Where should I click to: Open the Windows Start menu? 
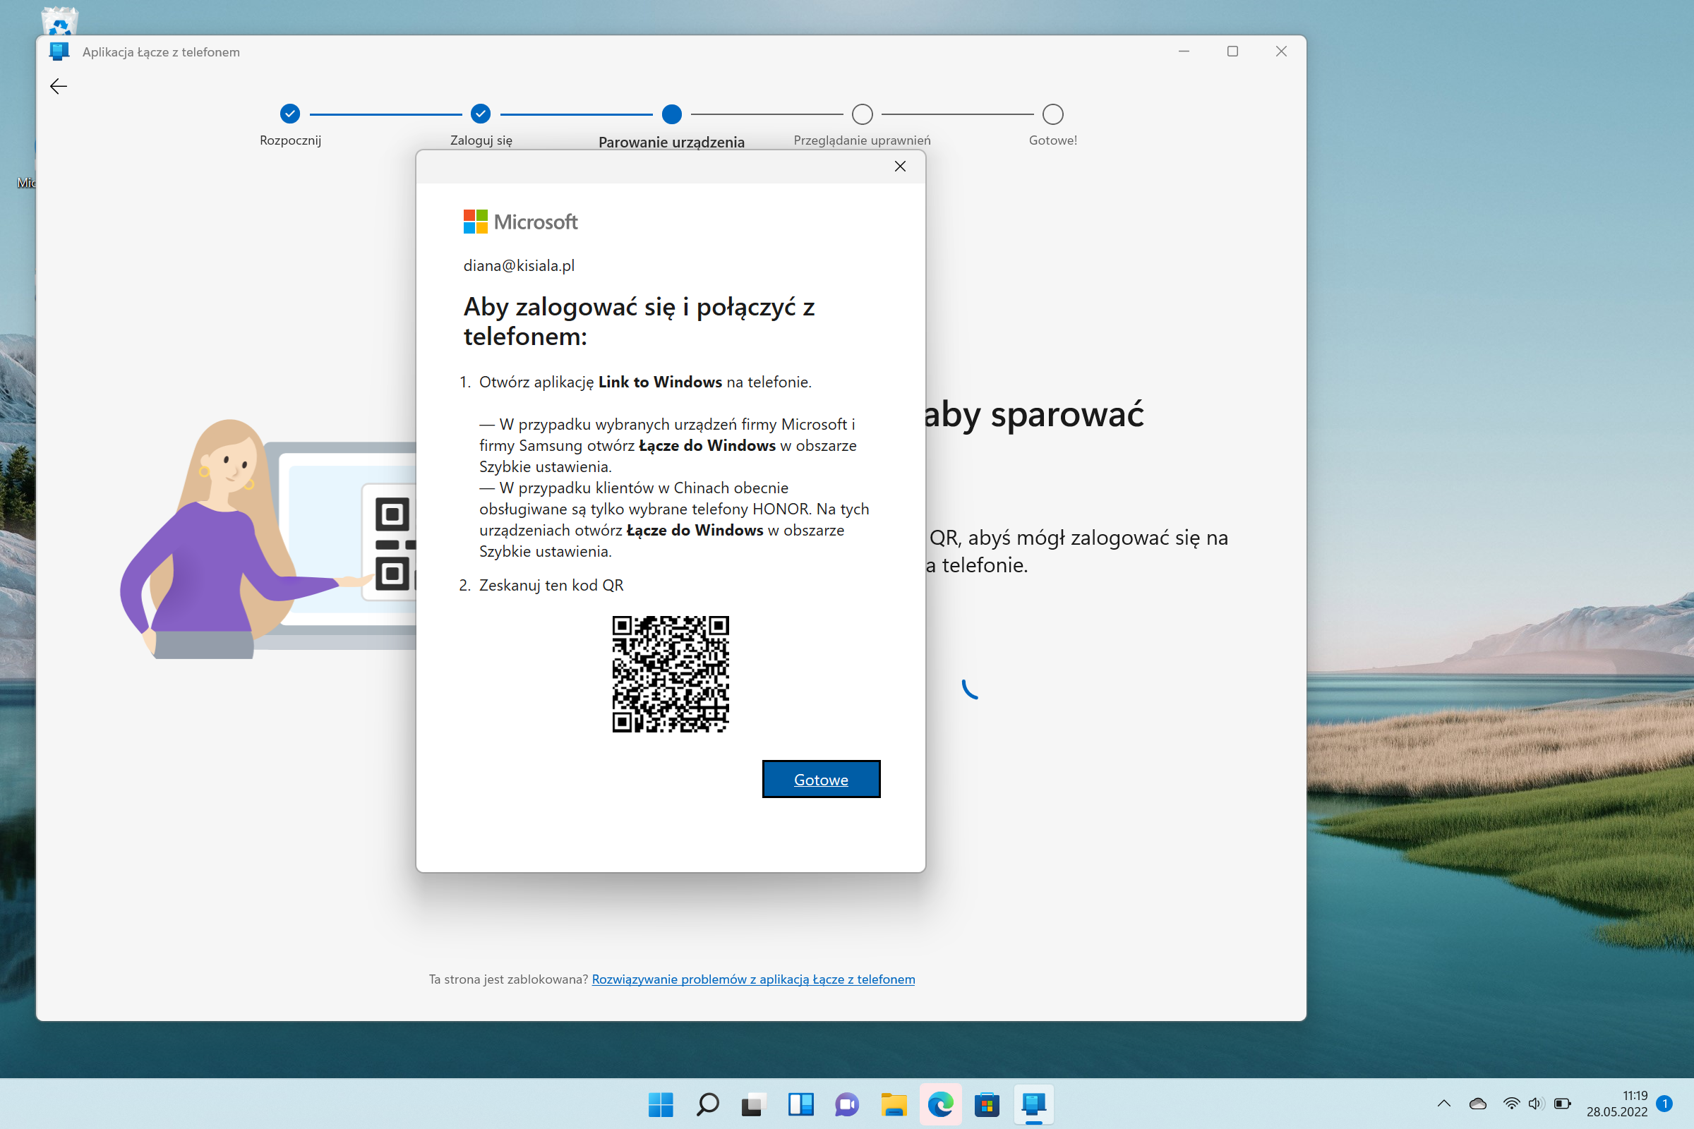pos(661,1104)
